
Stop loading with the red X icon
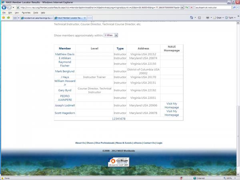click(192, 8)
